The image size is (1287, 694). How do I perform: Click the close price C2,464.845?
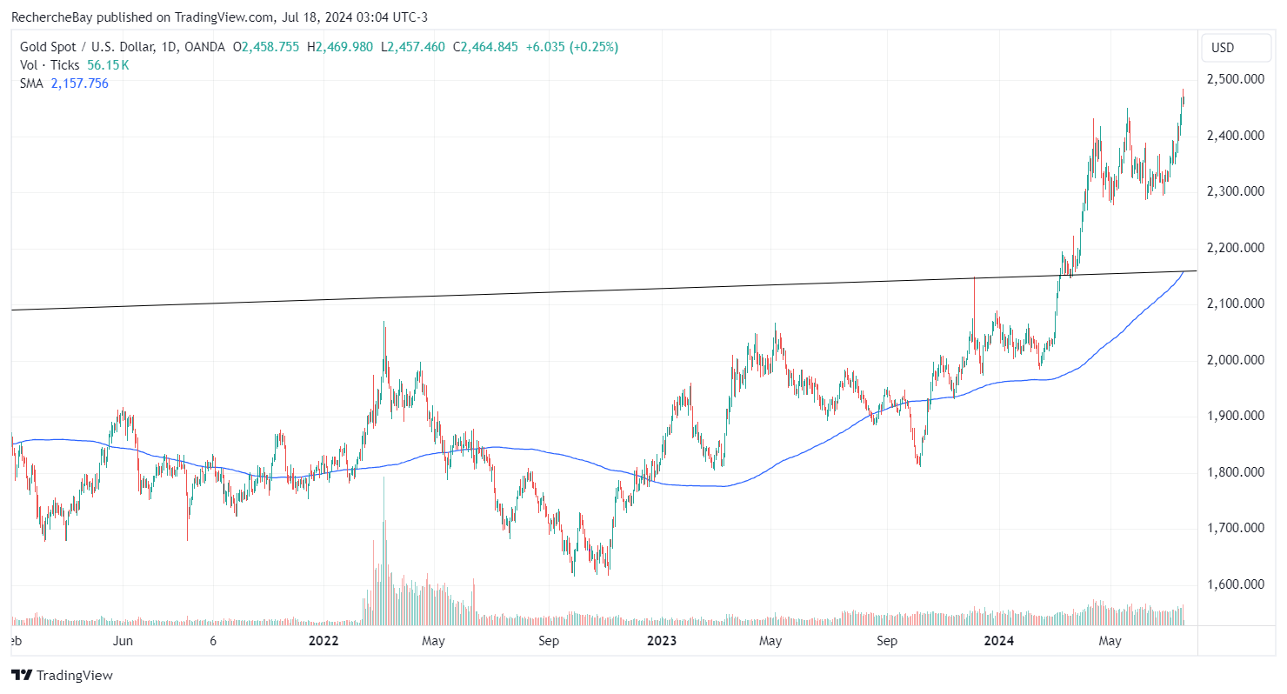tap(486, 47)
